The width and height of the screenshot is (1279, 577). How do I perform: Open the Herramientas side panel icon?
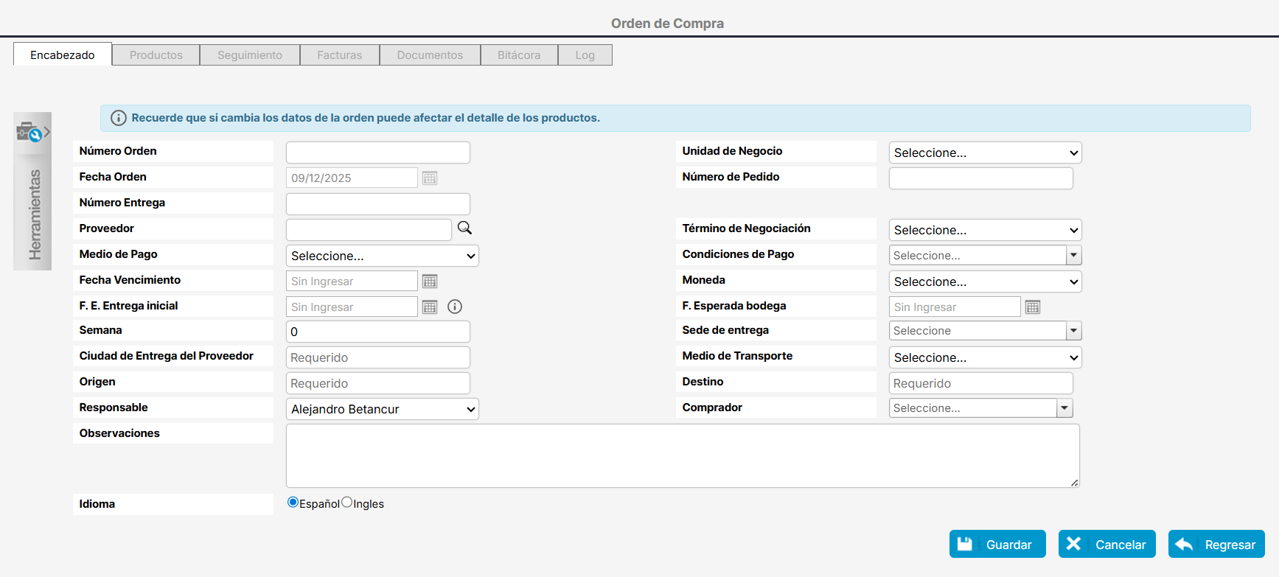[32, 133]
